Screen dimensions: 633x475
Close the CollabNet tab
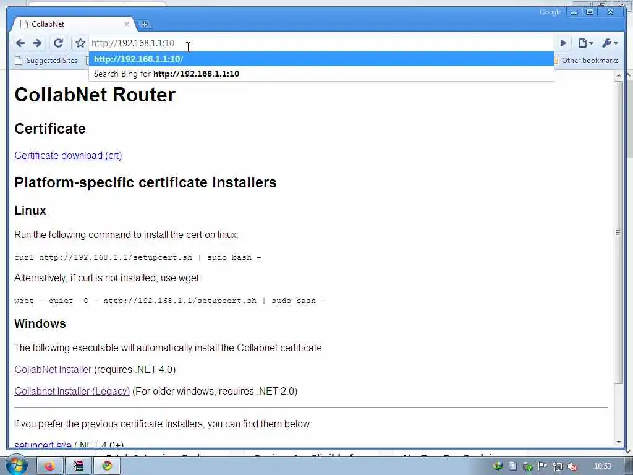pyautogui.click(x=126, y=24)
